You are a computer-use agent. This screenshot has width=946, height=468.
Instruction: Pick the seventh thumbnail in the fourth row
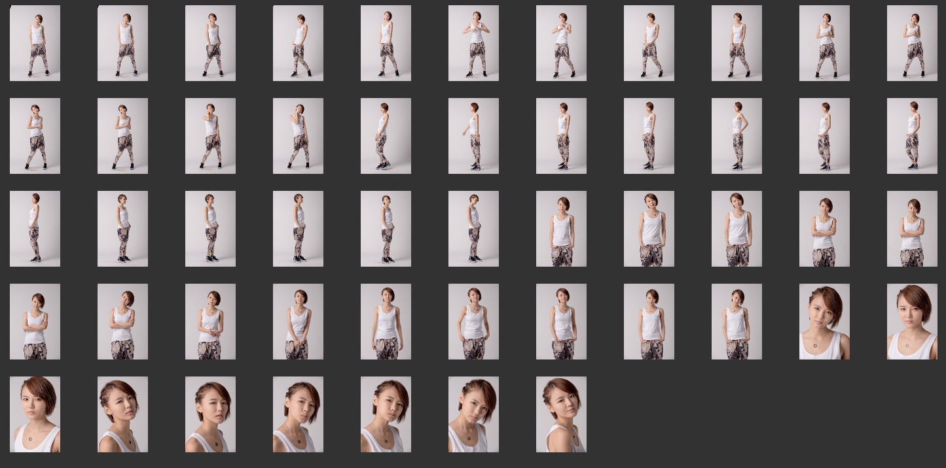[x=561, y=322]
